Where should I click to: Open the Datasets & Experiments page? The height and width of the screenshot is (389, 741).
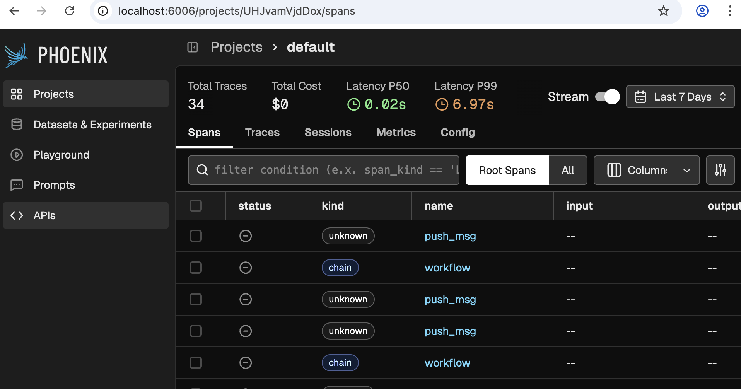(x=92, y=125)
